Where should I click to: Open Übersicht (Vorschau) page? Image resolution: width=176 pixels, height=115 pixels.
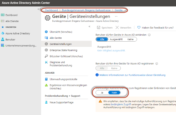click(61, 32)
